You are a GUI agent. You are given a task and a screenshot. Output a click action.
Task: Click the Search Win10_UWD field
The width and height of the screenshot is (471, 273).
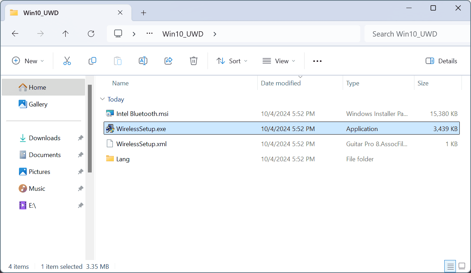coord(418,34)
